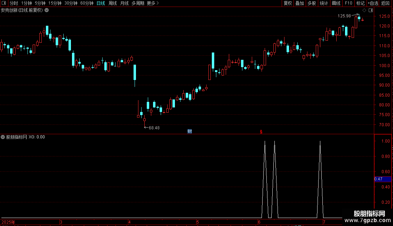Image resolution: width=393 pixels, height=226 pixels.
Task: Select the 日线 daily chart tab
Action: tap(101, 3)
